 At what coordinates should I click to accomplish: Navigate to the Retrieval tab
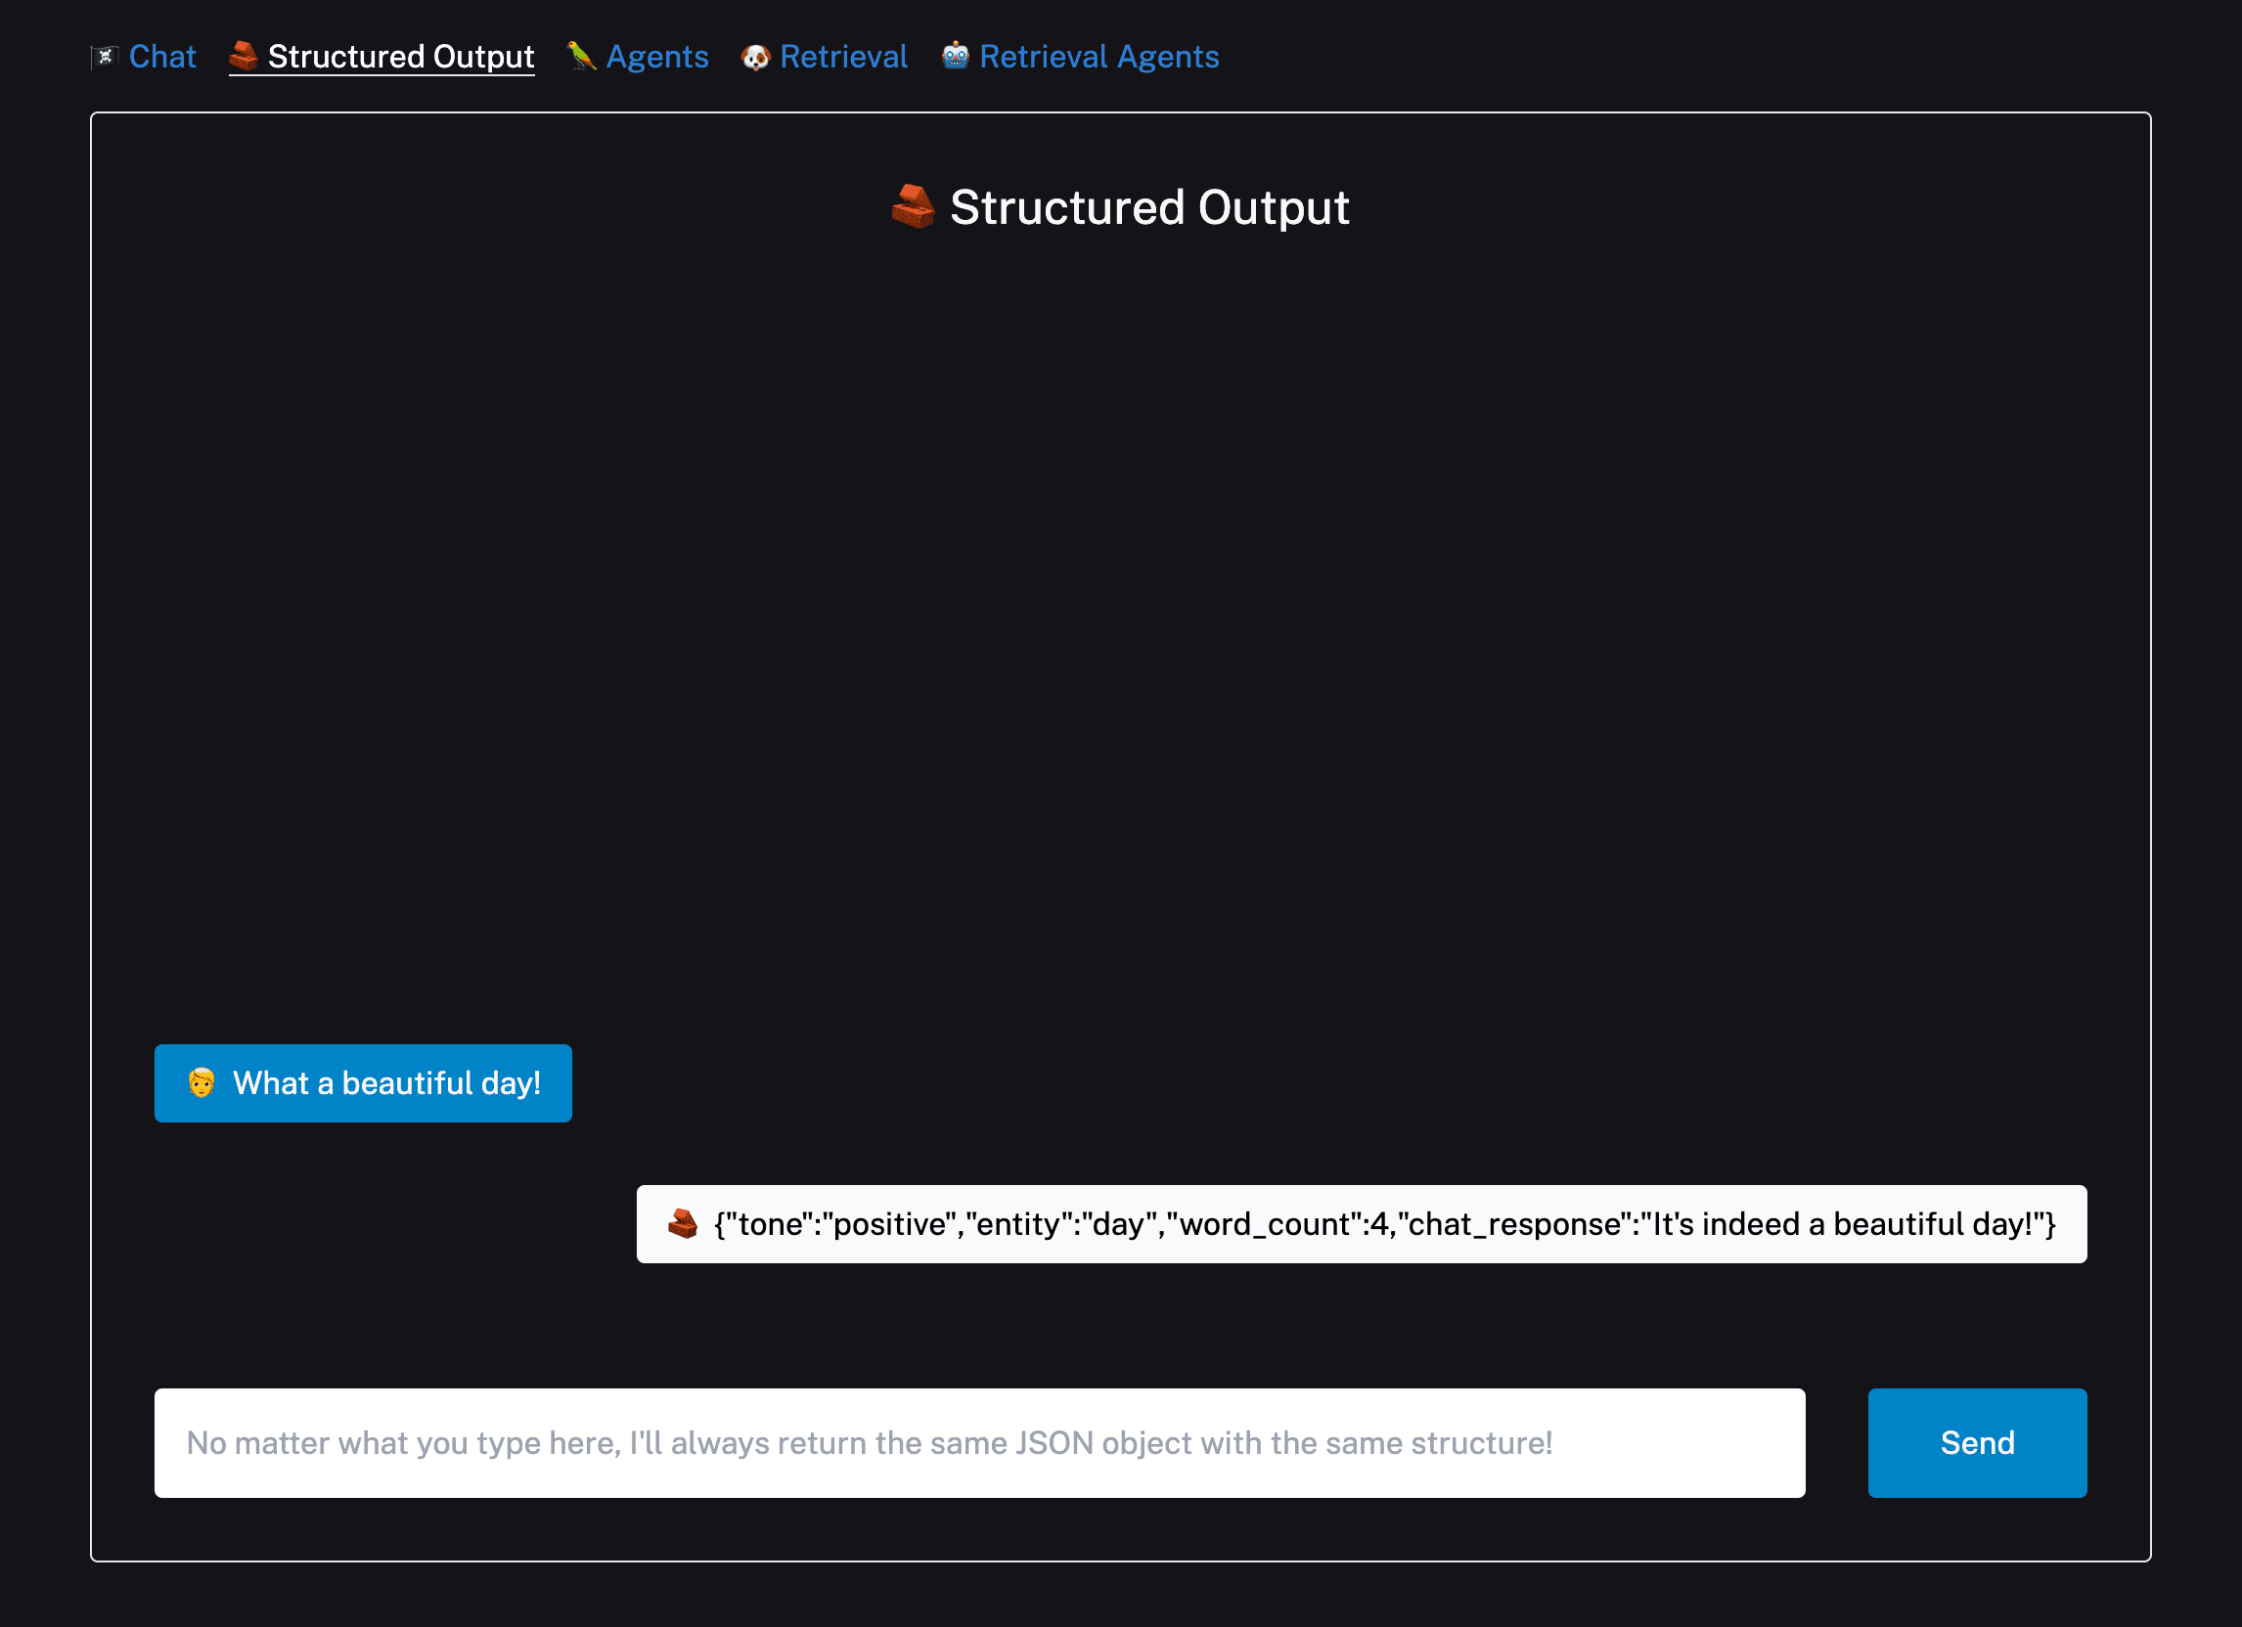844,57
